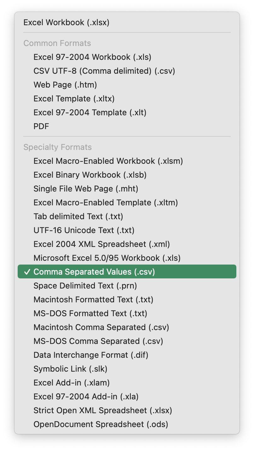Choose PDF as the file format
This screenshot has width=254, height=451.
point(41,127)
